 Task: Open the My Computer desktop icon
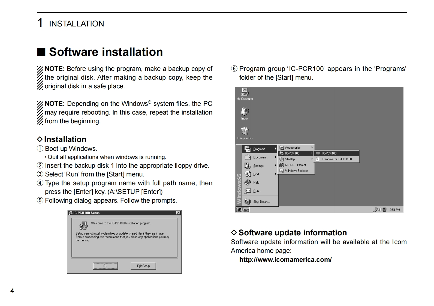tap(245, 92)
